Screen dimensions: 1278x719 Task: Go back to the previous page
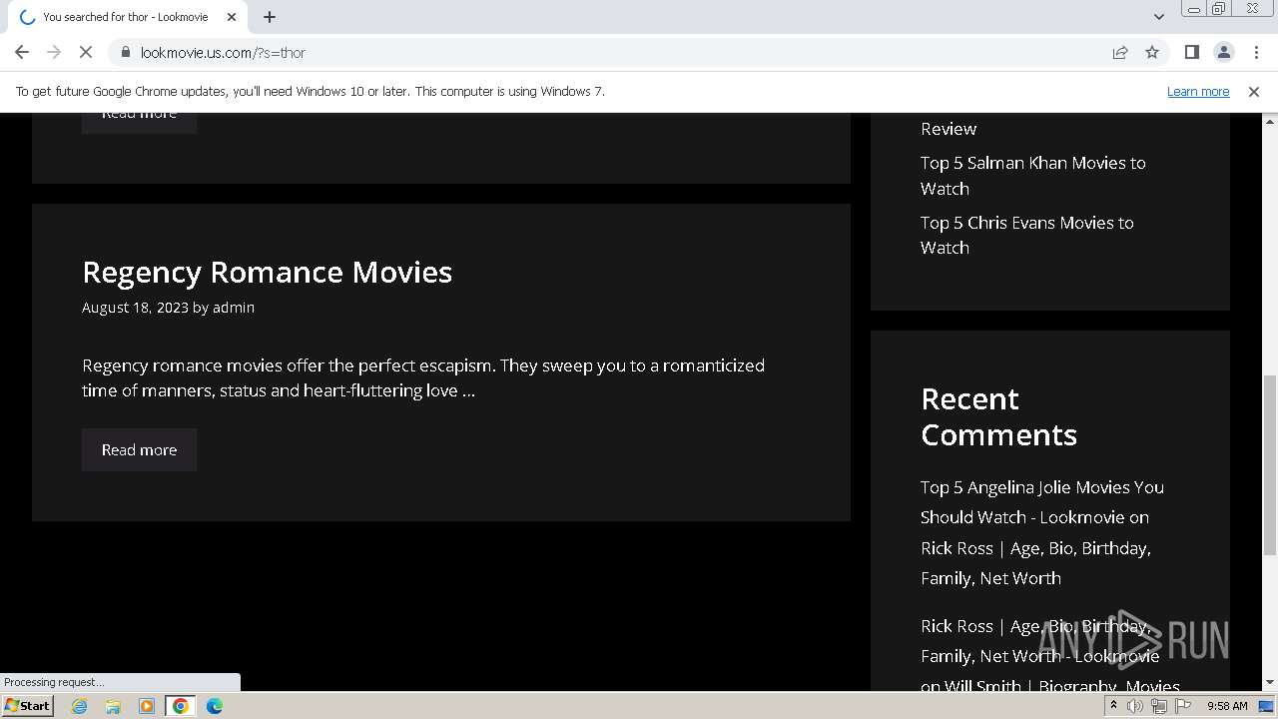[22, 52]
